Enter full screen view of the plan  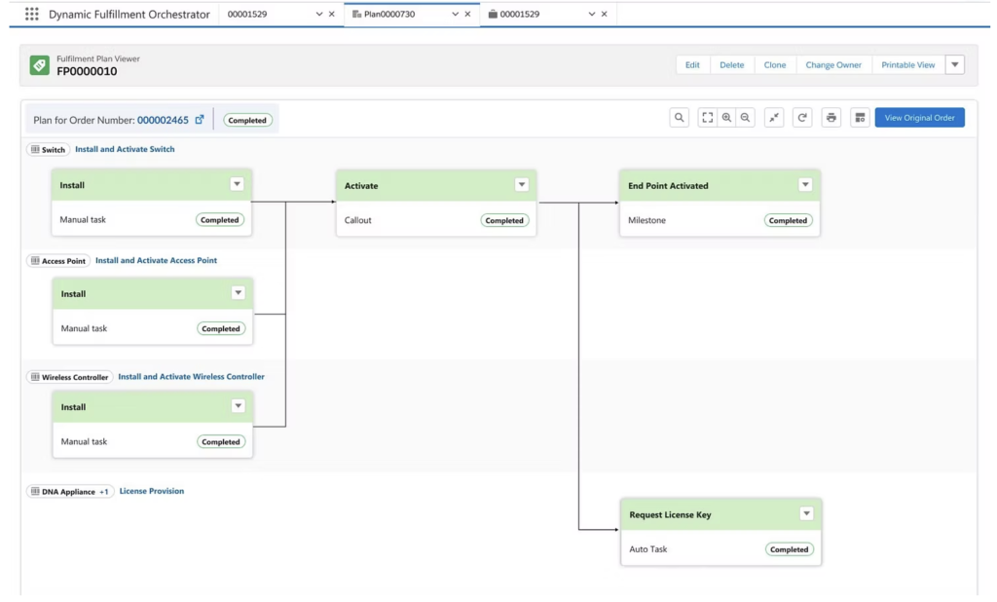pos(708,117)
